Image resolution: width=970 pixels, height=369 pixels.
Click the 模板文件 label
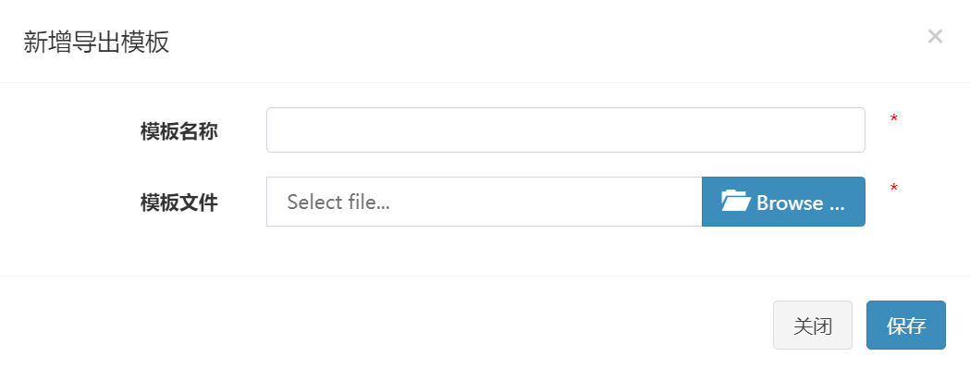[x=178, y=203]
